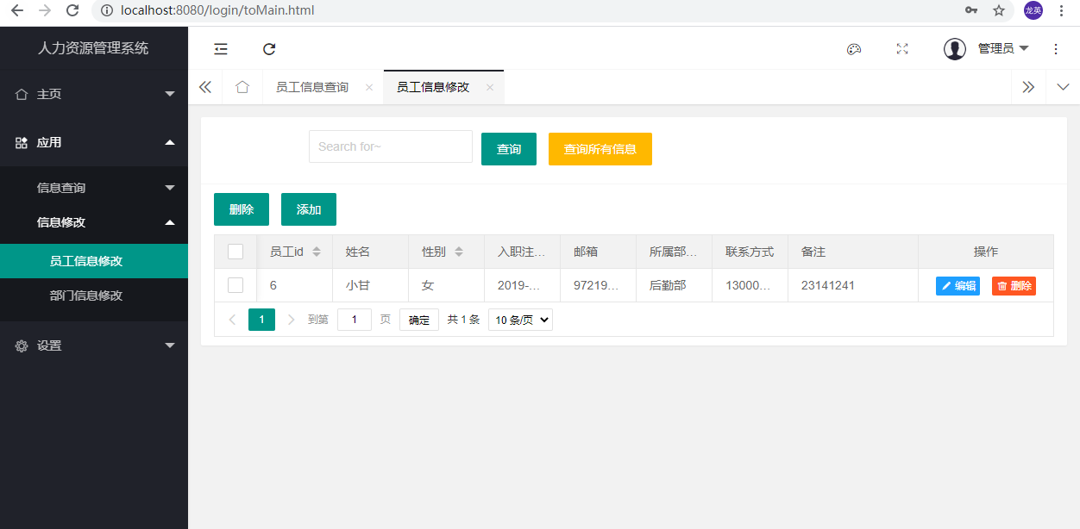Screen dimensions: 1080x529
Task: Sort by 员工id column arrows
Action: (x=317, y=252)
